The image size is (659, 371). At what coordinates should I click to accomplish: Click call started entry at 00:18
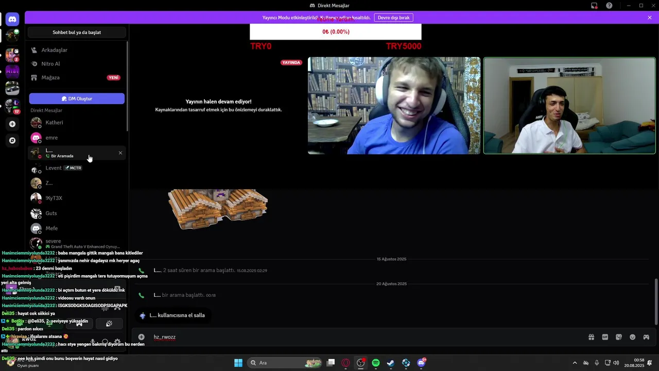pyautogui.click(x=184, y=295)
